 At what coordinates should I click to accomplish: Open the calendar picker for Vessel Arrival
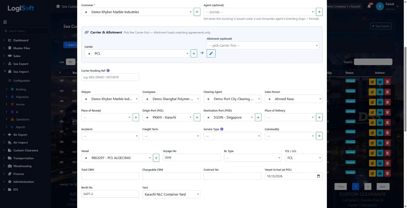(x=318, y=176)
